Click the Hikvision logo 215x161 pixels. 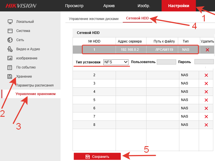[x=21, y=6]
